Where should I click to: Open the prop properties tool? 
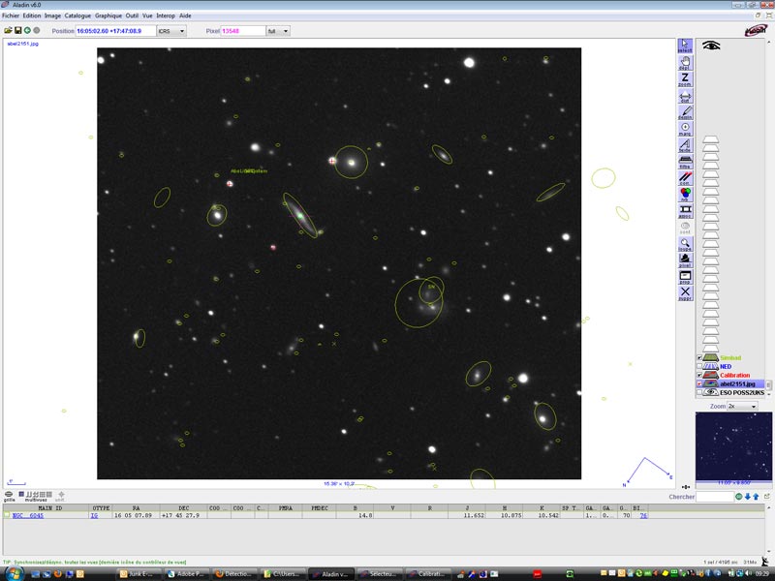[x=685, y=277]
